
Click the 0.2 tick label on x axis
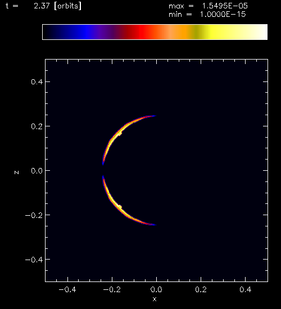201,289
